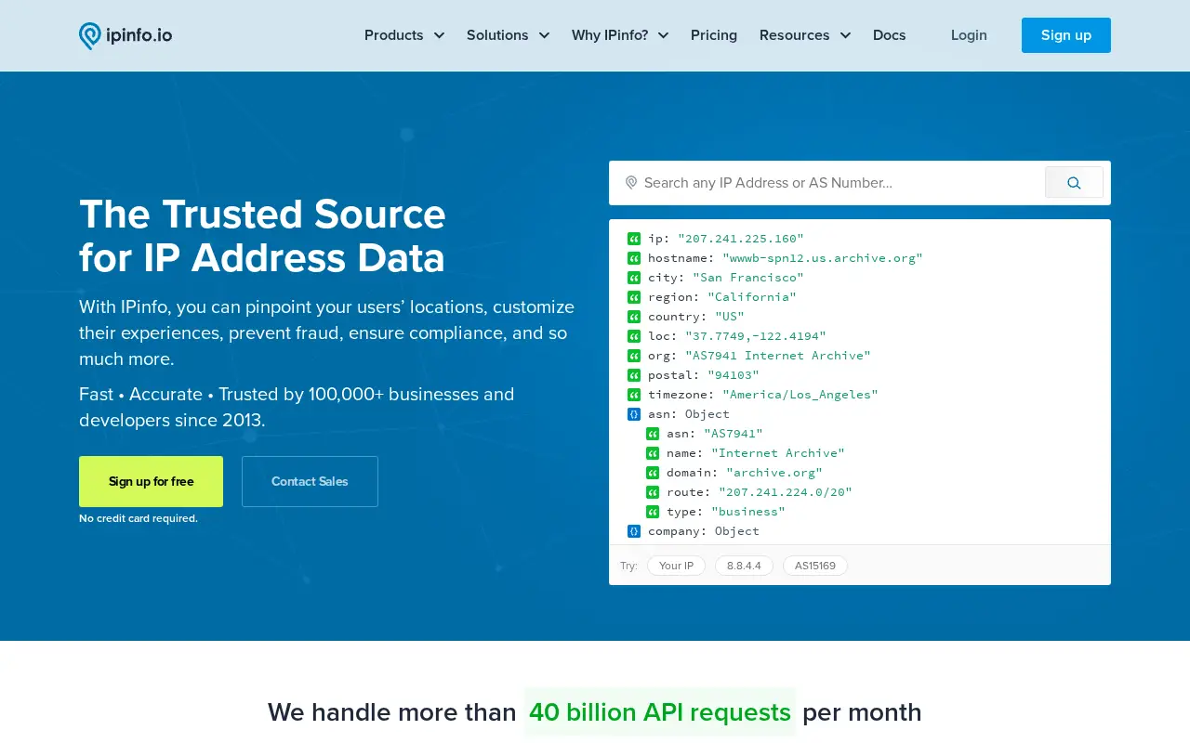
Task: Try the AS15169 sample chip
Action: point(815,566)
